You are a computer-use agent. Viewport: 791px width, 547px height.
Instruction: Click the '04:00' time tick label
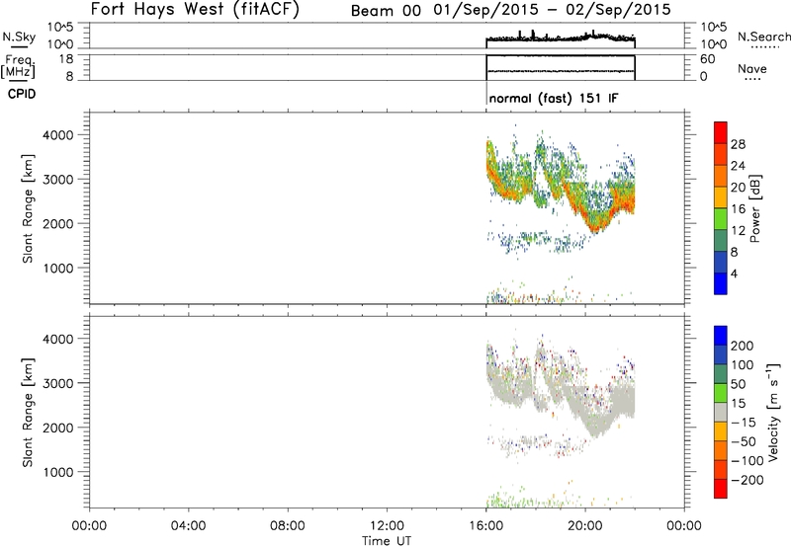pos(189,526)
